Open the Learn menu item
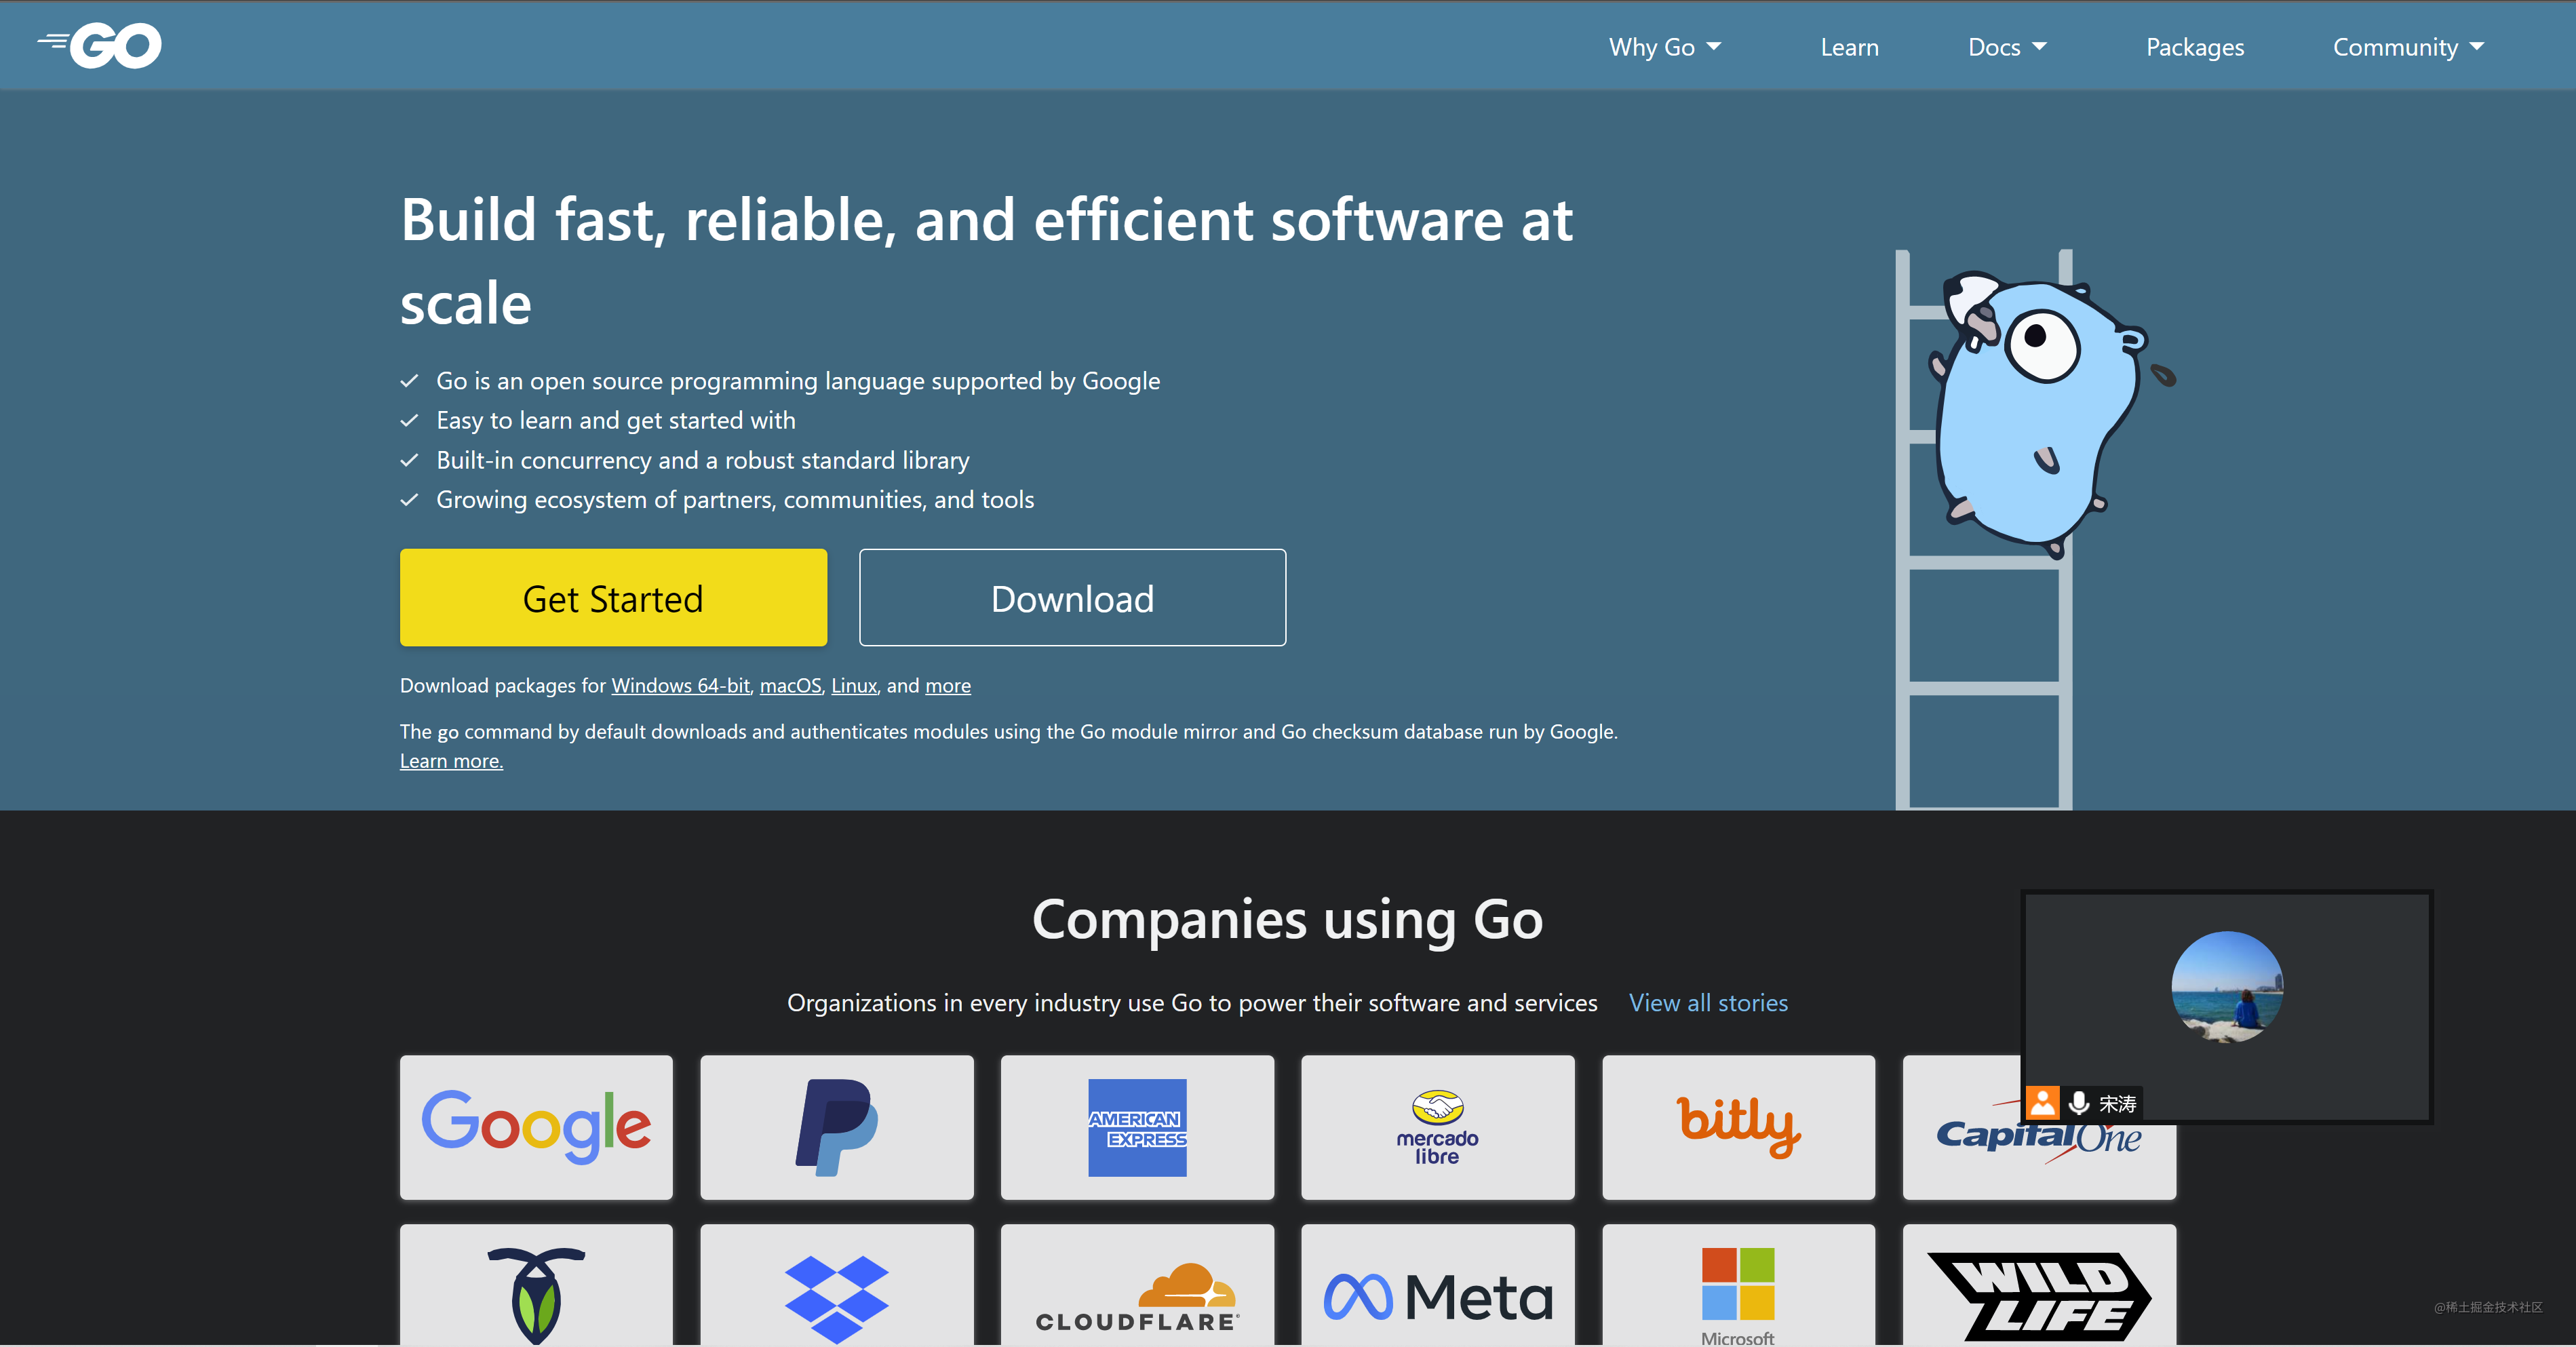The width and height of the screenshot is (2576, 1347). click(x=1849, y=47)
